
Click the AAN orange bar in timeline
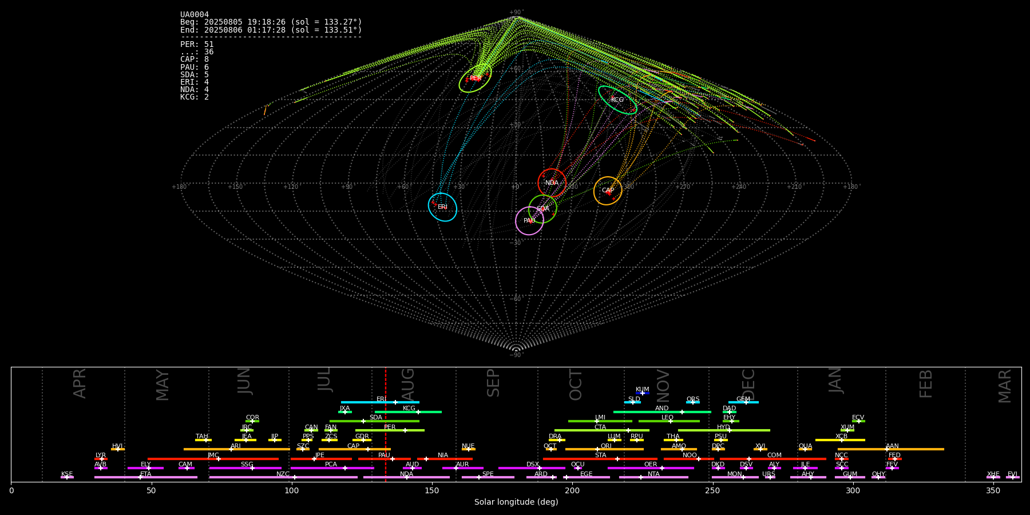891,449
